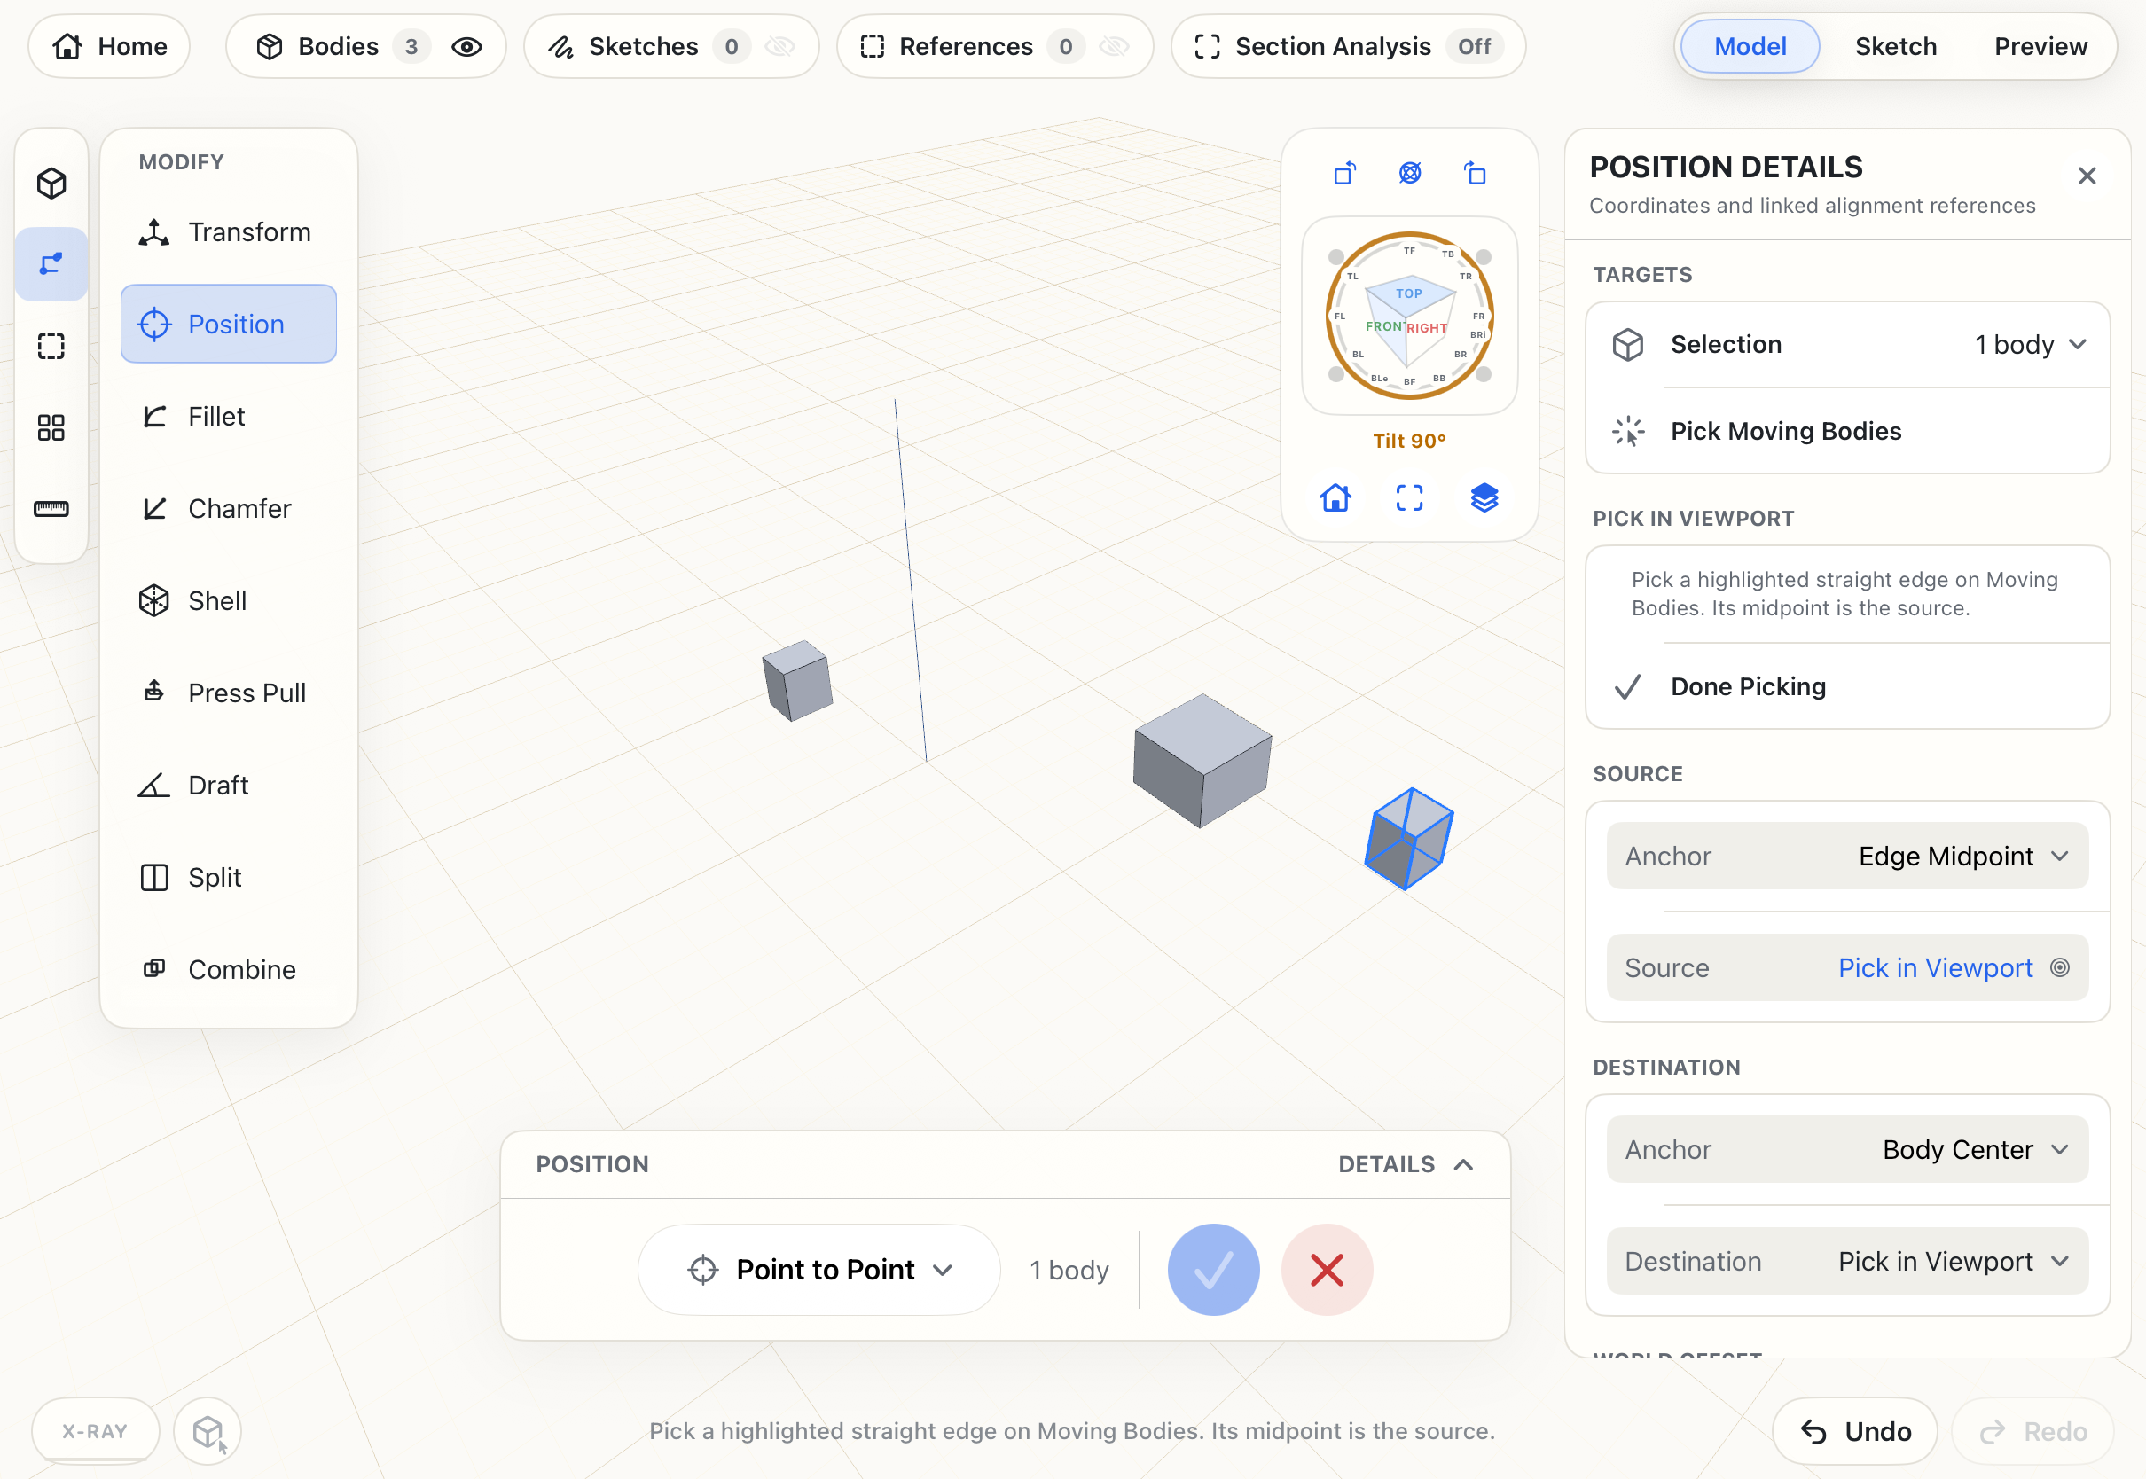Image resolution: width=2146 pixels, height=1479 pixels.
Task: Click the crossed-circle icon above the view cube
Action: 1409,173
